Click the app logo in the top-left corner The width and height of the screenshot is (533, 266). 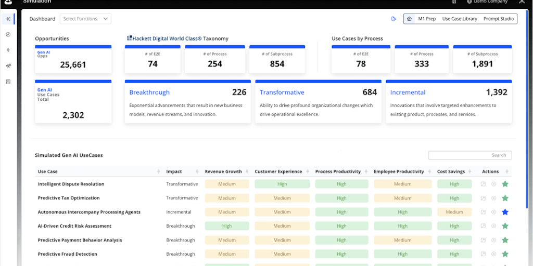(8, 2)
